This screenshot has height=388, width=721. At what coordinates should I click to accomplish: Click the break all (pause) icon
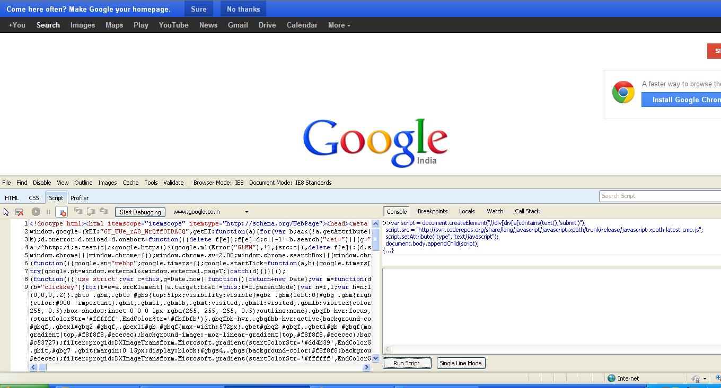point(48,212)
